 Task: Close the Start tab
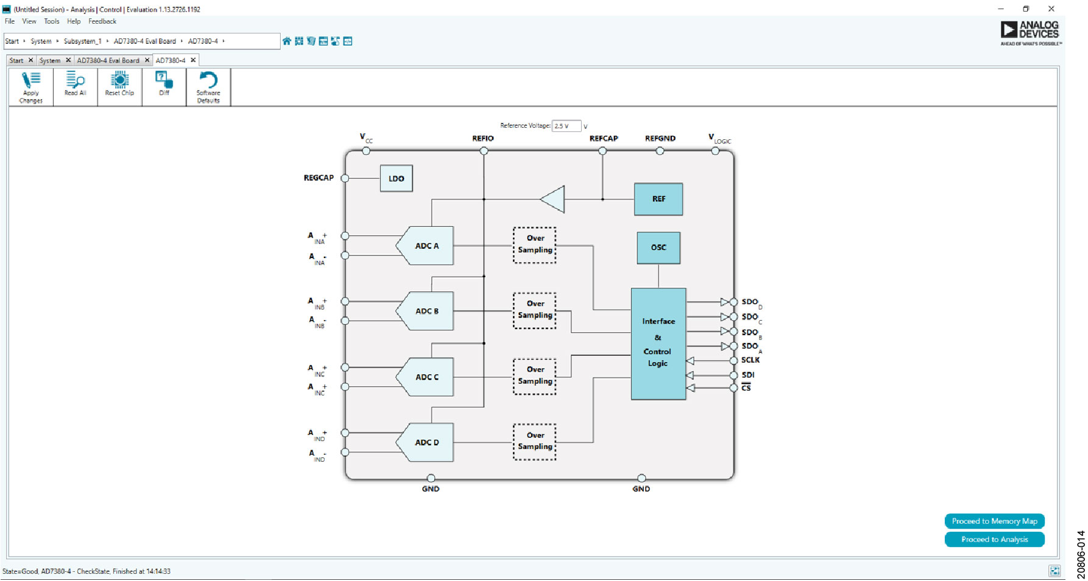pos(31,60)
